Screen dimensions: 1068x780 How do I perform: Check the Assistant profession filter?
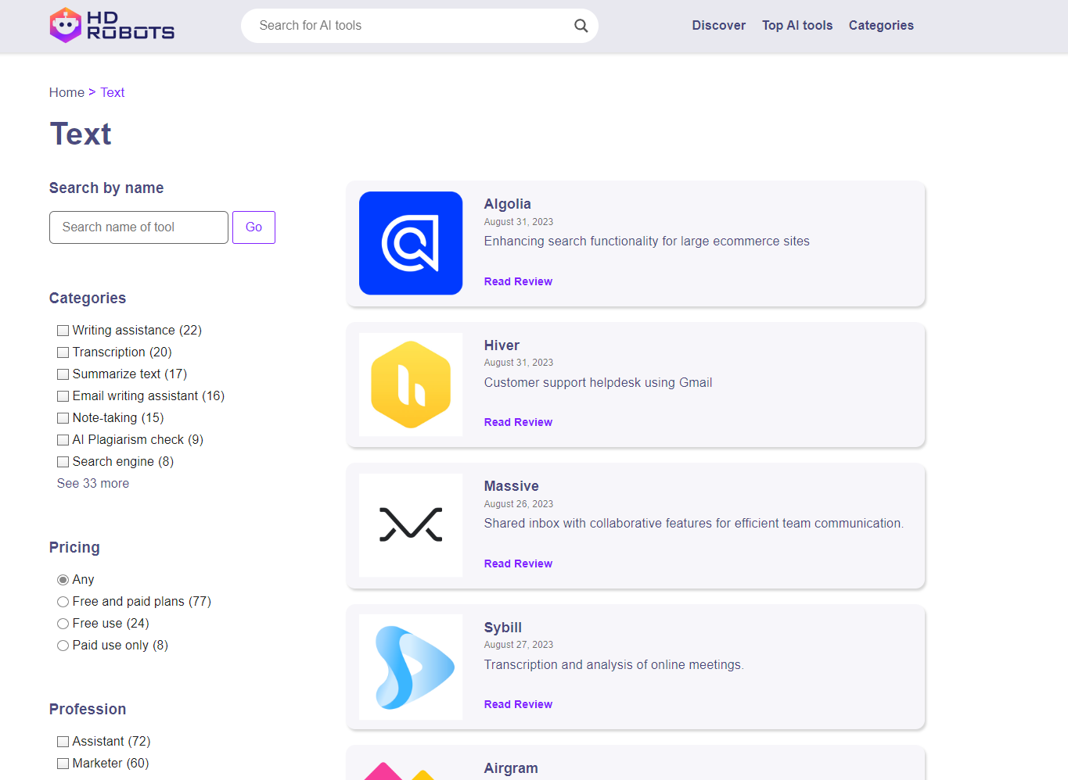(x=63, y=742)
